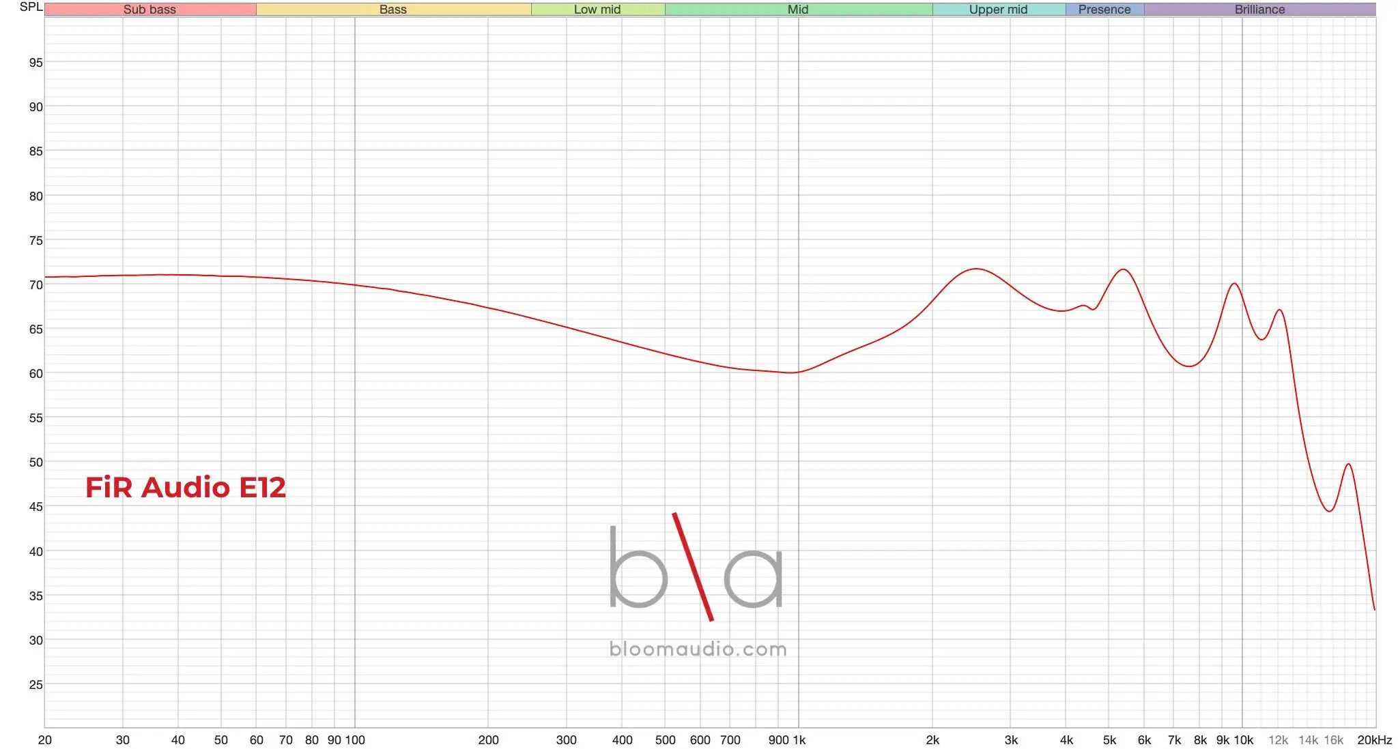Click the 100 Hz axis label
Screen dimensions: 1398x749
tap(356, 740)
